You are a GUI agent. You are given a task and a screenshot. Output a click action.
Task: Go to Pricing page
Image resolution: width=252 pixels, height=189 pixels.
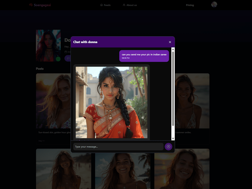190,5
